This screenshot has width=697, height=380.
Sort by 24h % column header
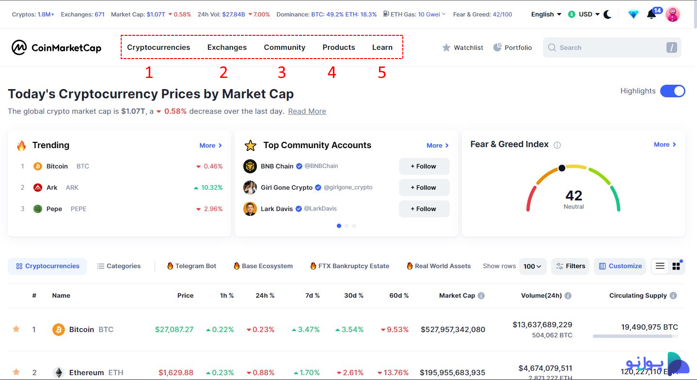(265, 295)
